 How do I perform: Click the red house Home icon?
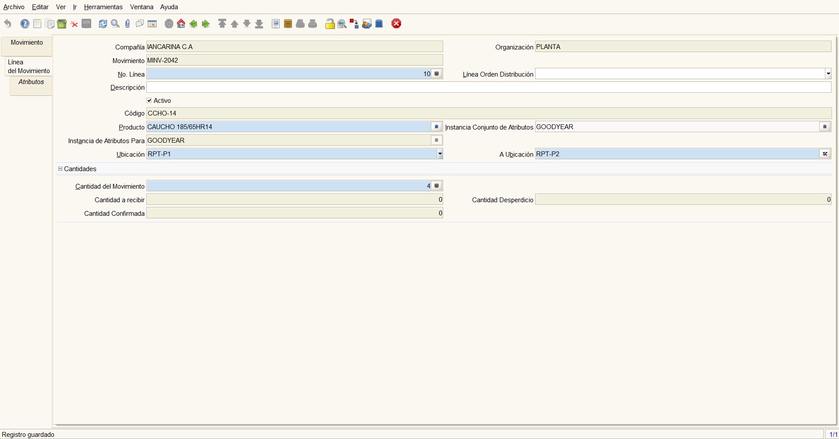coord(181,24)
